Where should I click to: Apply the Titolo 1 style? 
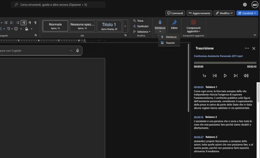coord(109,26)
